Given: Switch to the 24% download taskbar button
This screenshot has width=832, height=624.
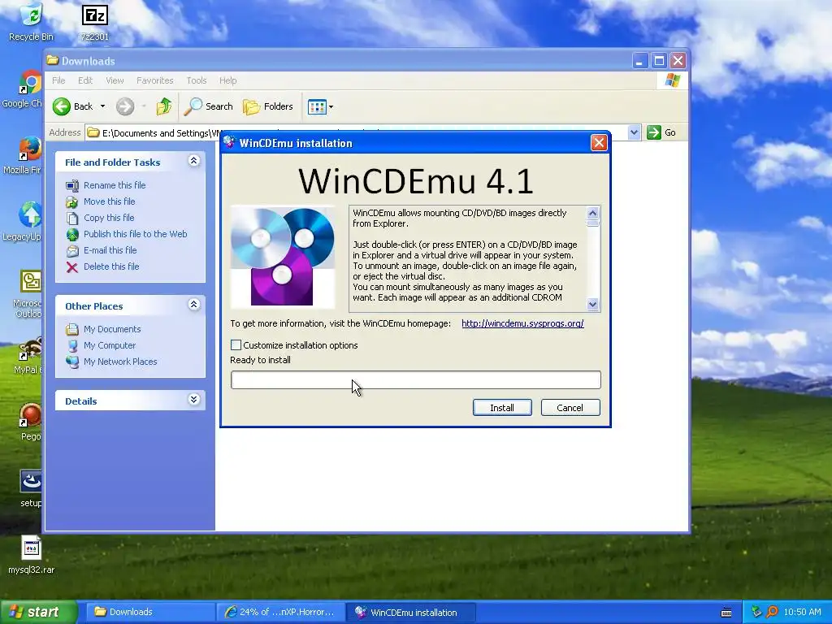Looking at the screenshot, I should (280, 613).
